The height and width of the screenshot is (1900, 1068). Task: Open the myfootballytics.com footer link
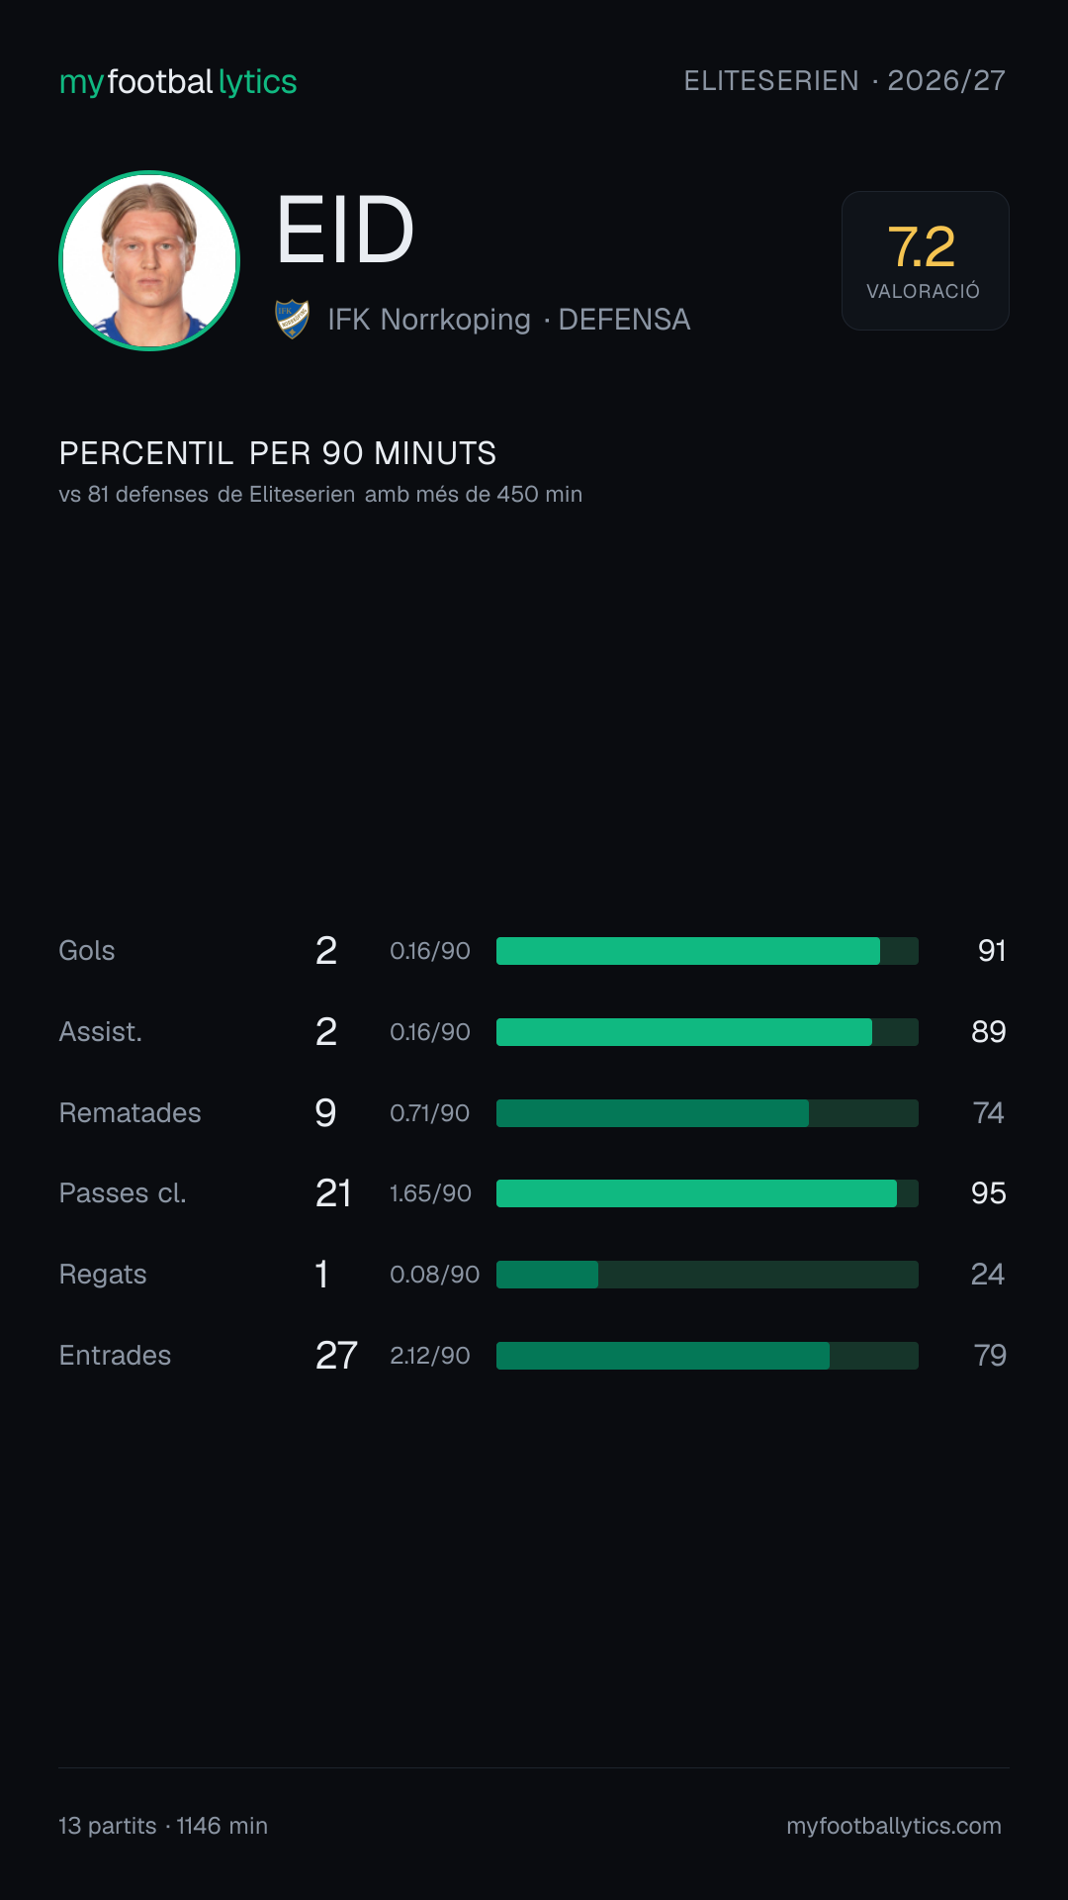pos(894,1826)
